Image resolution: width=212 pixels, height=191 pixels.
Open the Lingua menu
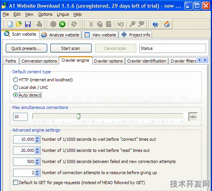click(63, 14)
